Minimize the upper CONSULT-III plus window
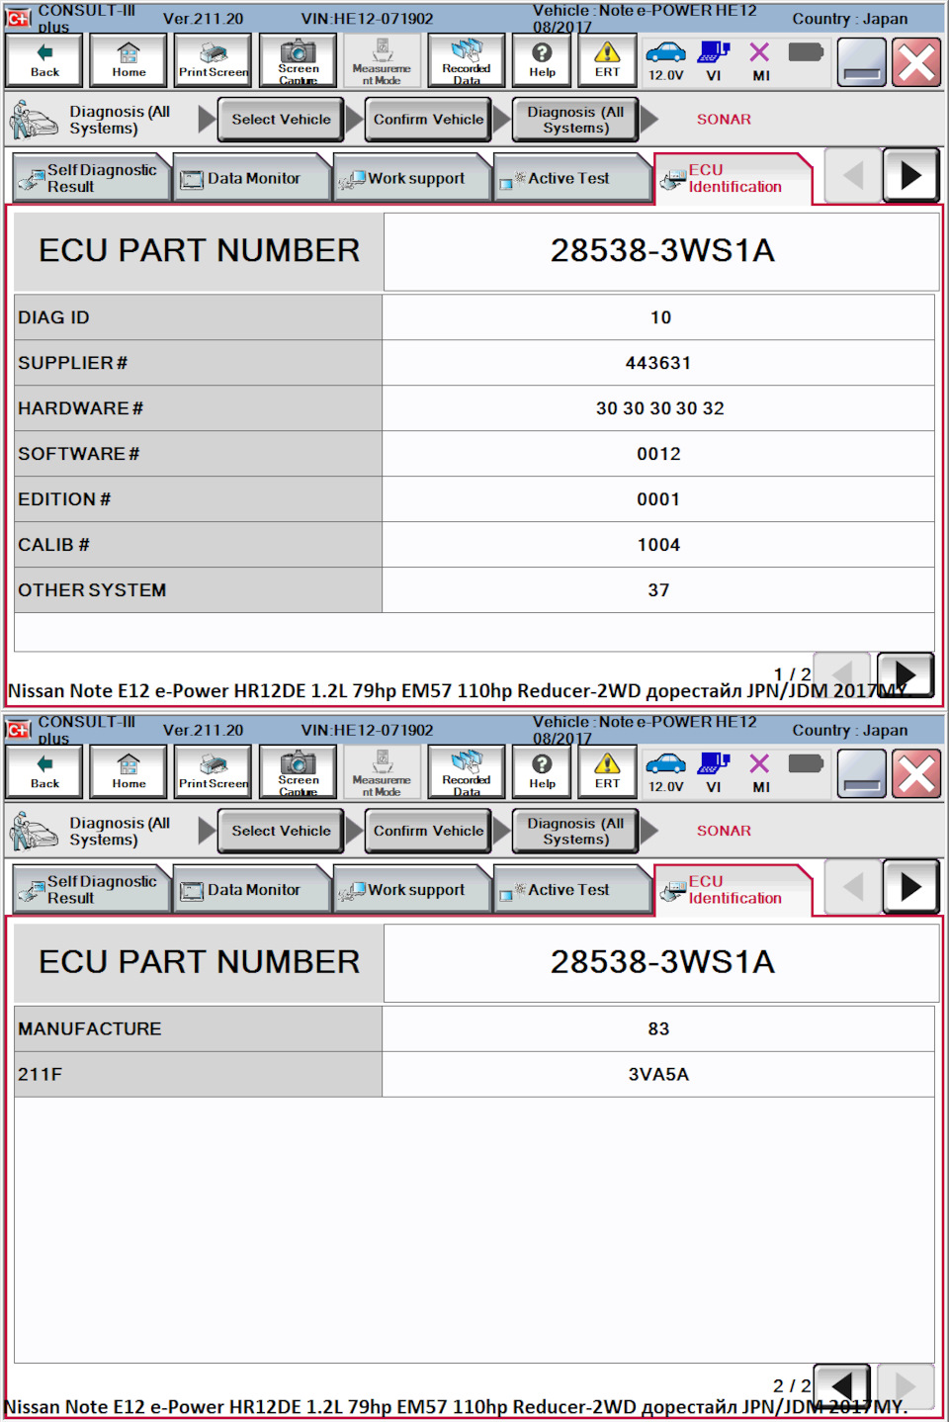The image size is (949, 1422). pyautogui.click(x=861, y=62)
